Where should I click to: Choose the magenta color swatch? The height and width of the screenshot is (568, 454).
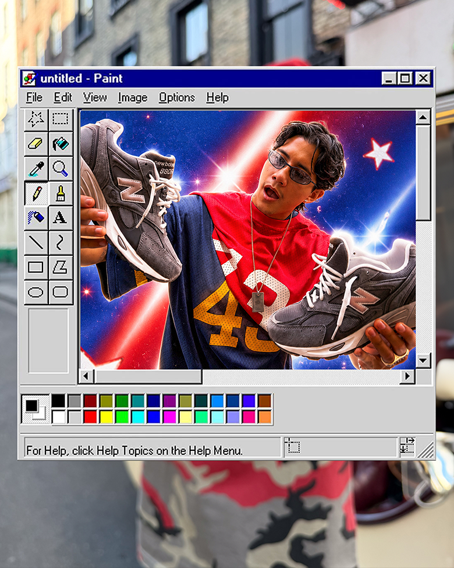click(169, 417)
